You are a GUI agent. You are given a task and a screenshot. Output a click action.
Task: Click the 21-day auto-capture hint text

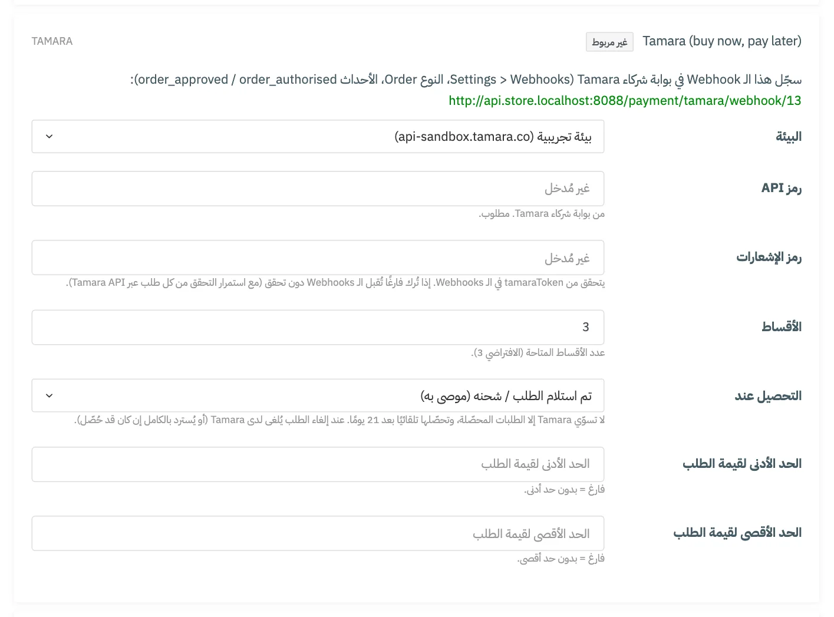[x=339, y=420]
